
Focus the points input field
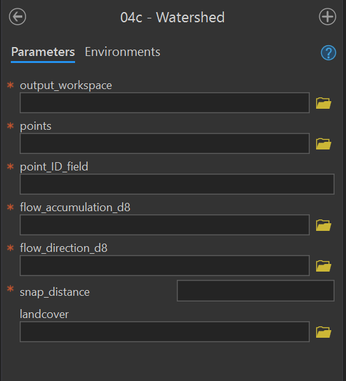(165, 143)
